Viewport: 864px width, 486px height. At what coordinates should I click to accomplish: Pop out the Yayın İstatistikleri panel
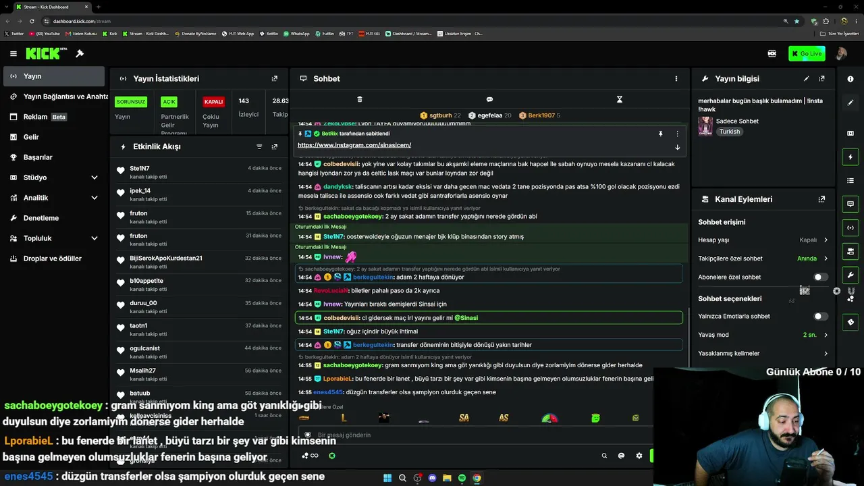point(274,78)
